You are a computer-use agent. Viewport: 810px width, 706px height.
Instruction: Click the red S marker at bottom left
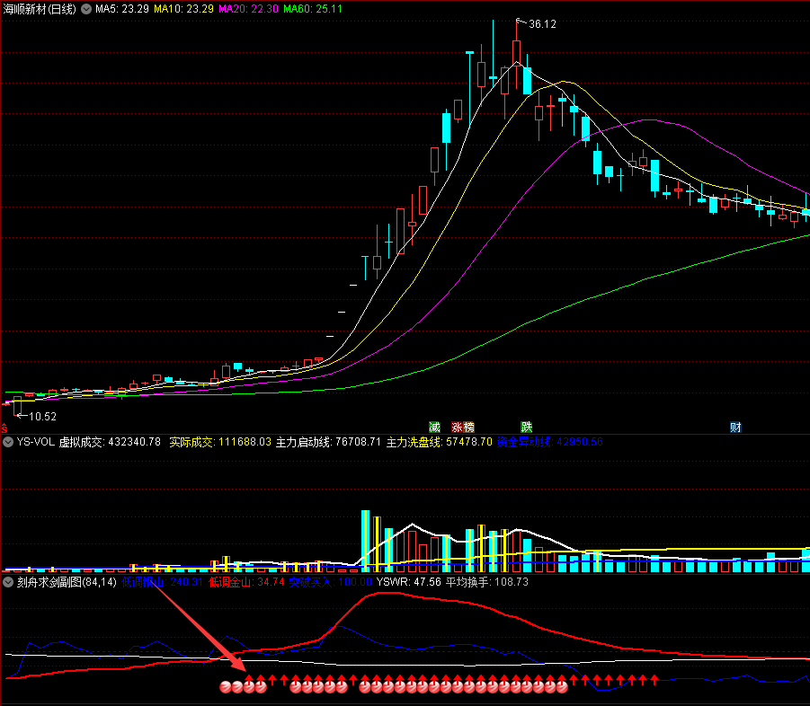pyautogui.click(x=4, y=428)
